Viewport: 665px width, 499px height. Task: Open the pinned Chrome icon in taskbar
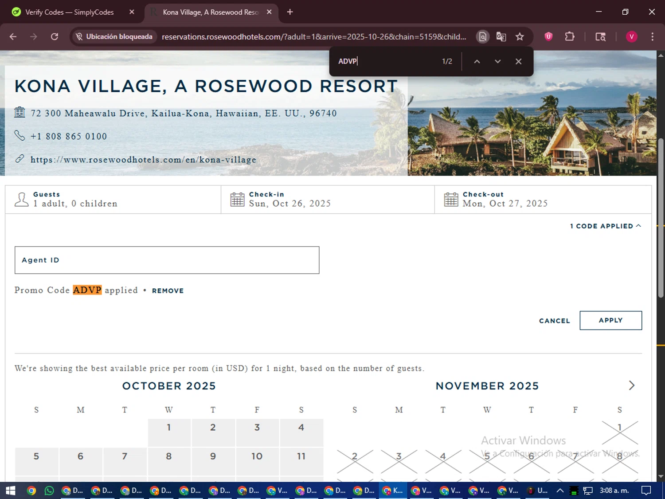point(31,491)
